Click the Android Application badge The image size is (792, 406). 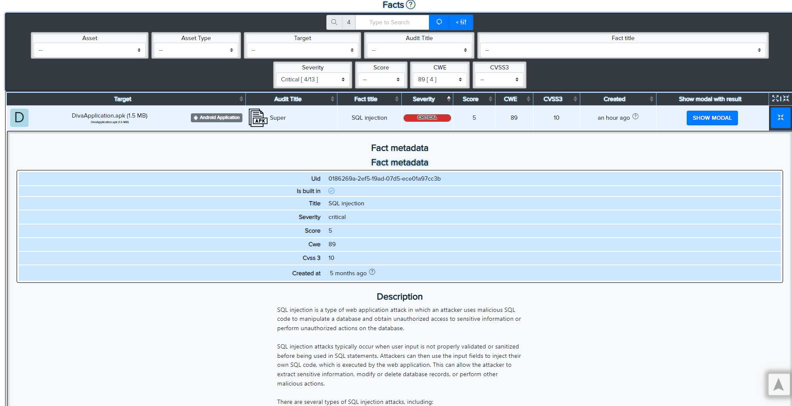click(x=217, y=118)
